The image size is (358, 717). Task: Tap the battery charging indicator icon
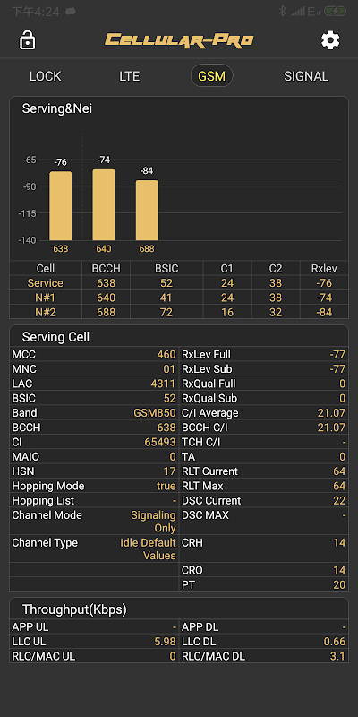(x=335, y=12)
